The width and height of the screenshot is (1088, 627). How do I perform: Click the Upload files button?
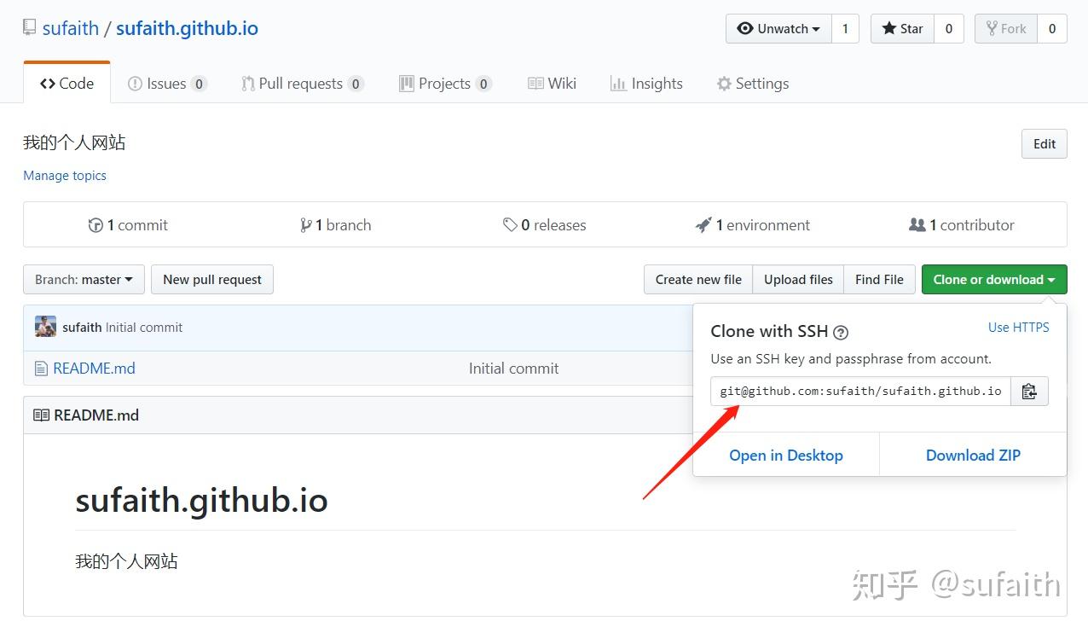point(798,279)
